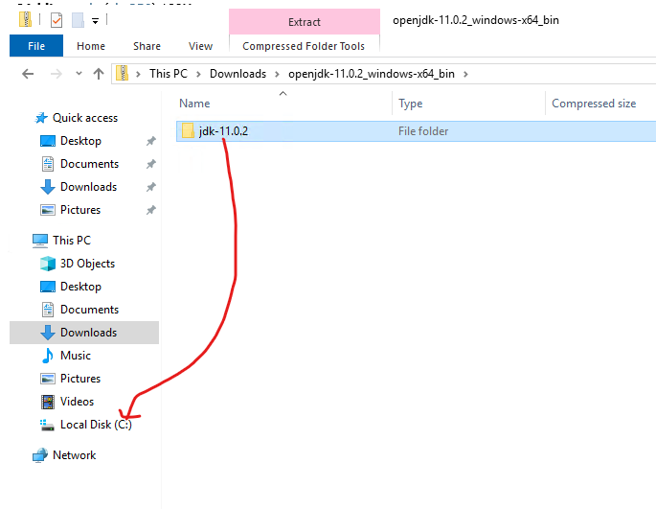This screenshot has height=509, width=656.
Task: Open the Compressed Folder Tools tab
Action: [x=304, y=46]
